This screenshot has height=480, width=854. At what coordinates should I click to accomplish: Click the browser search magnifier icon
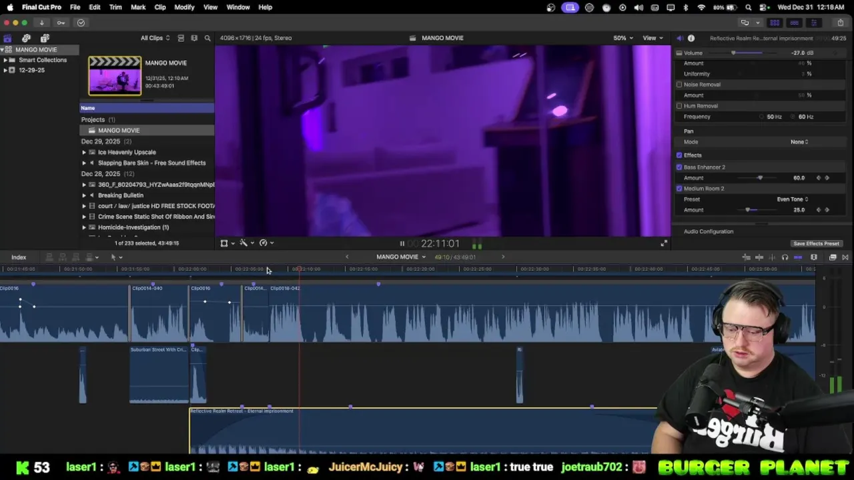click(x=207, y=38)
